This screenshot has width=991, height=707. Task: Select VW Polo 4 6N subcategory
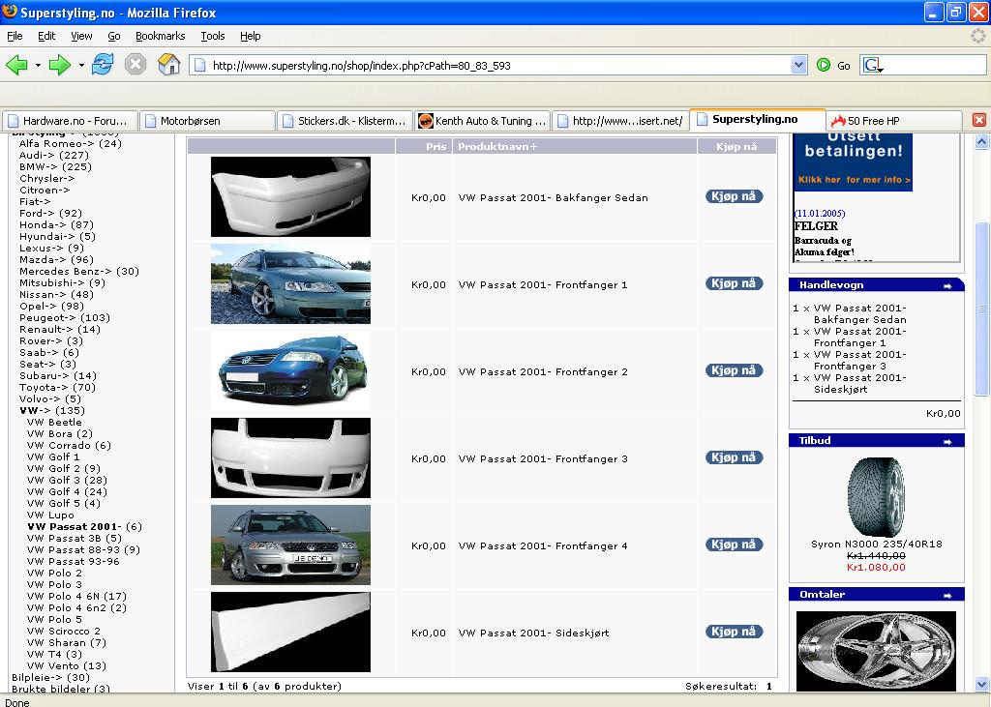[x=76, y=597]
